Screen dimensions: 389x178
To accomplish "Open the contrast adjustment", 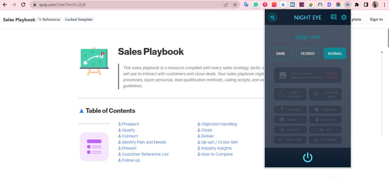I will 290,119.
